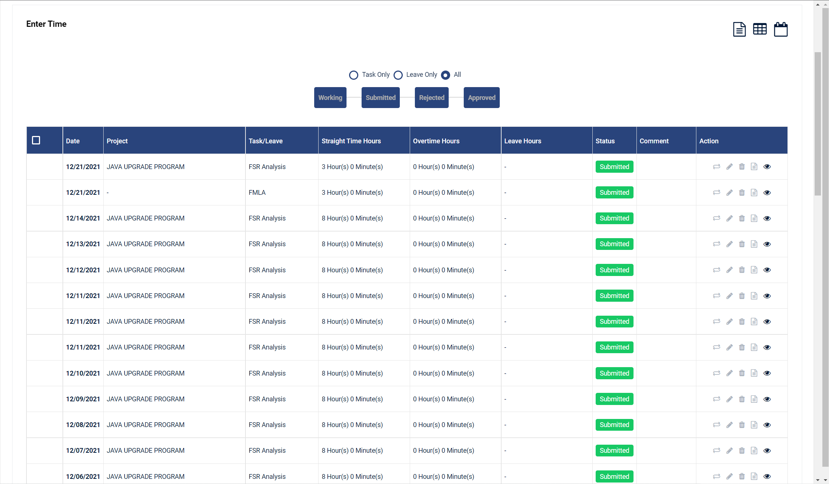829x484 pixels.
Task: Click '3 Hour(s) 0 Minute(s)' in FMLA row
Action: (352, 193)
